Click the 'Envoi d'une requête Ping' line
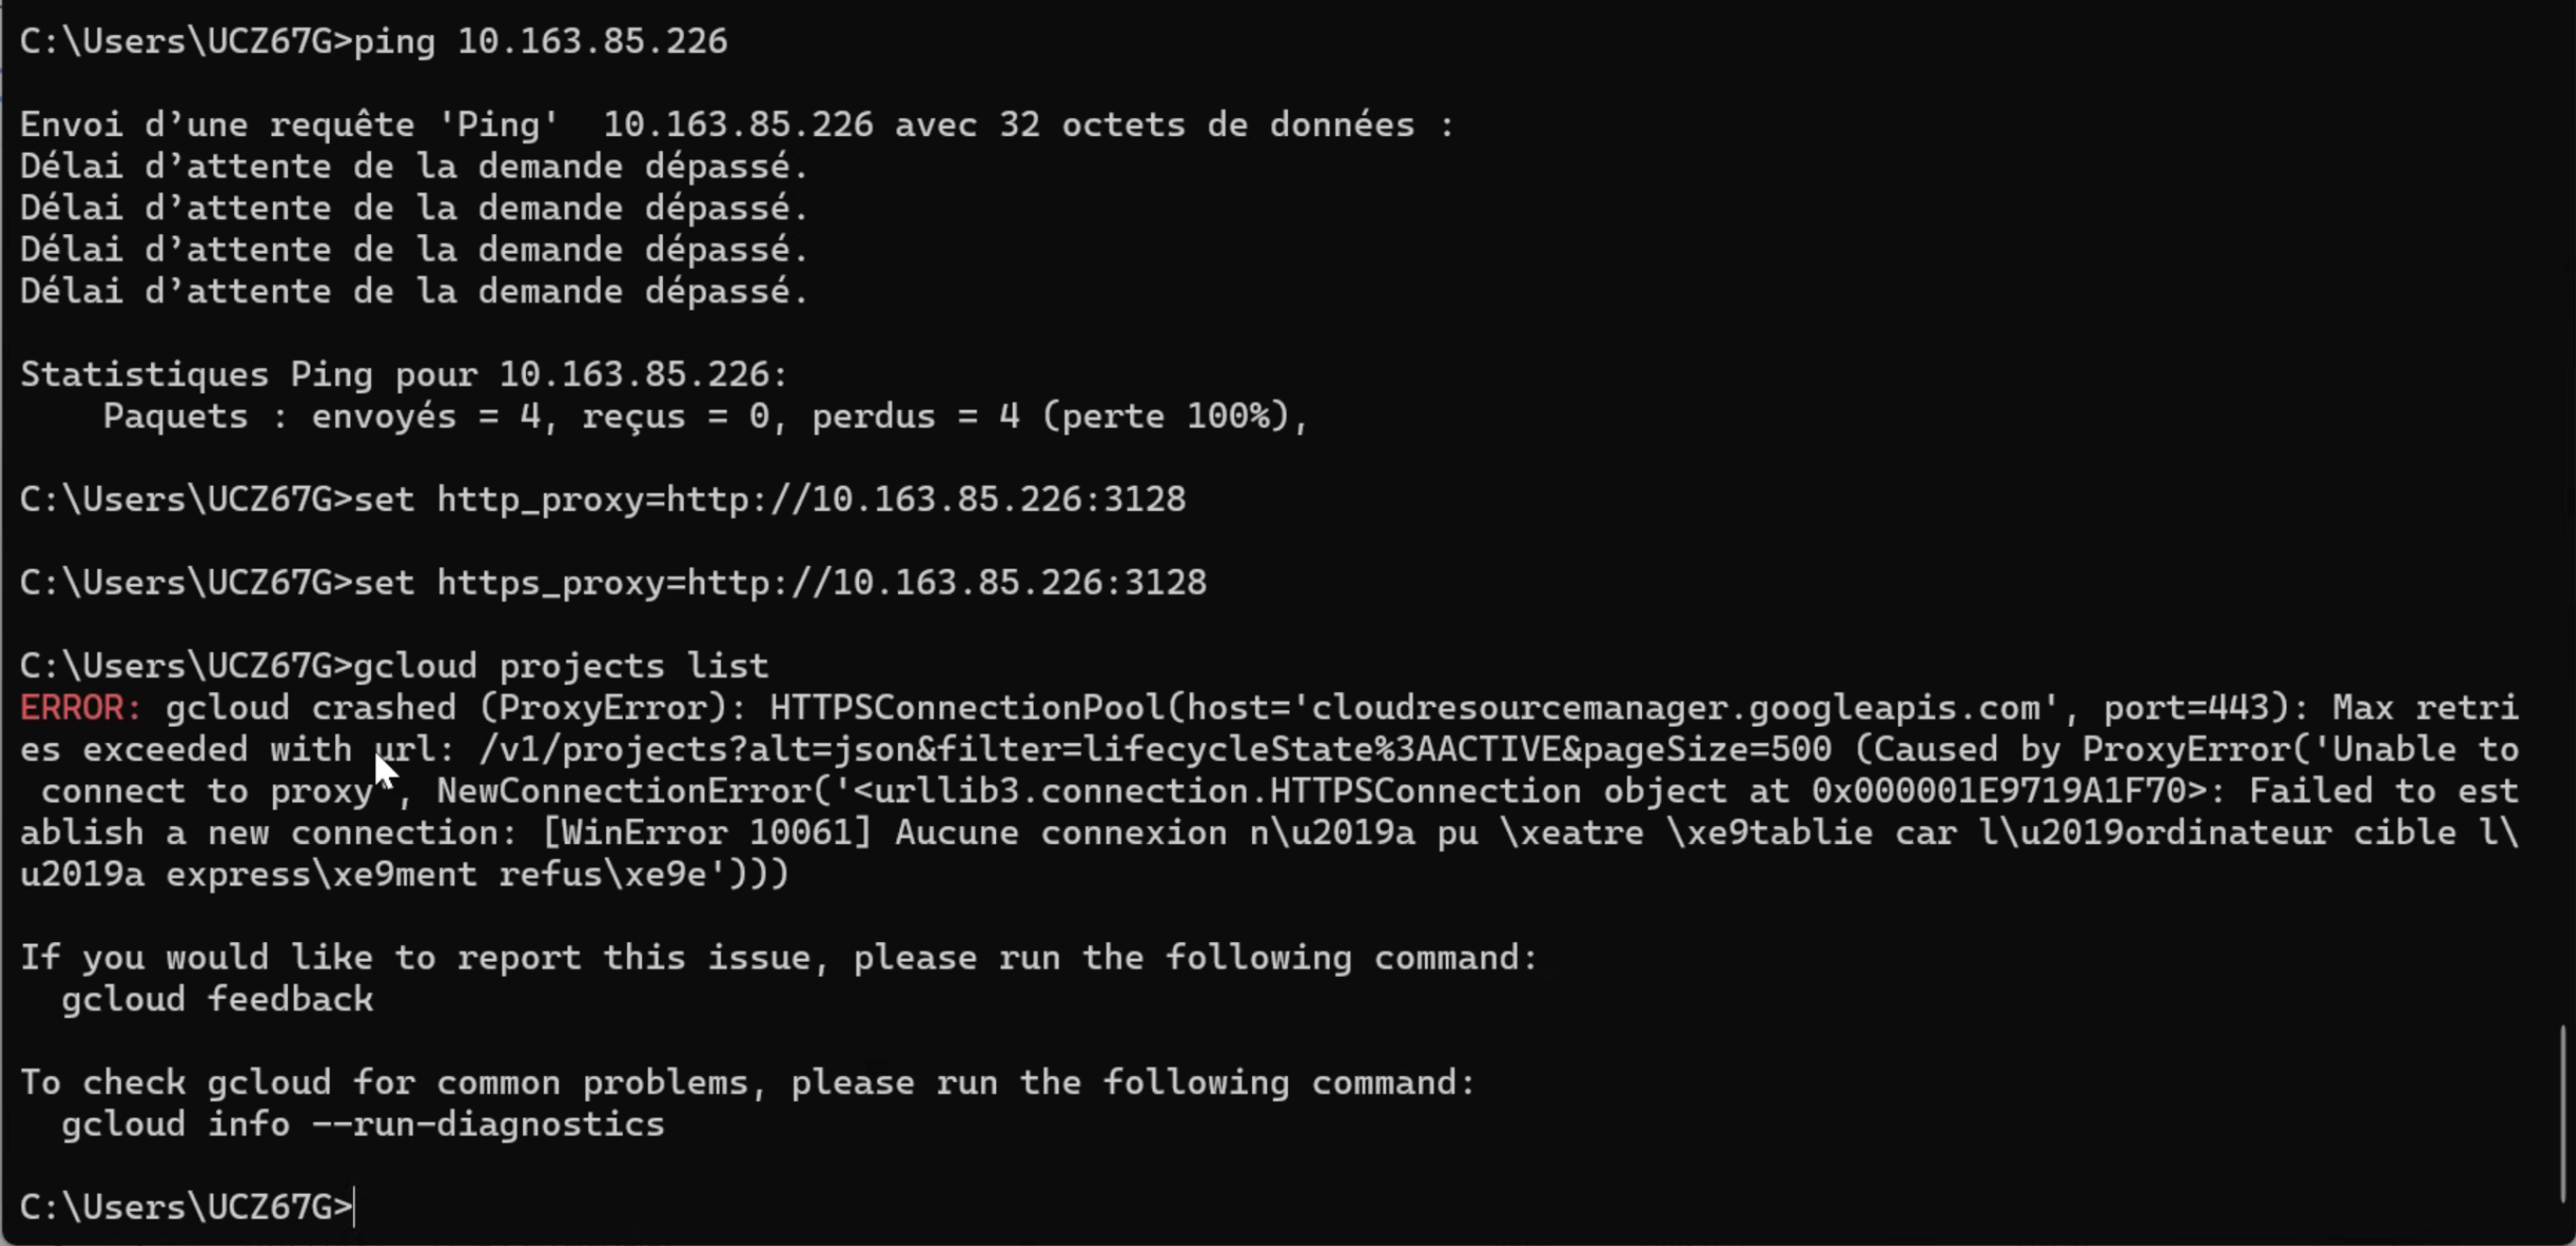The width and height of the screenshot is (2576, 1246). pyautogui.click(x=736, y=125)
